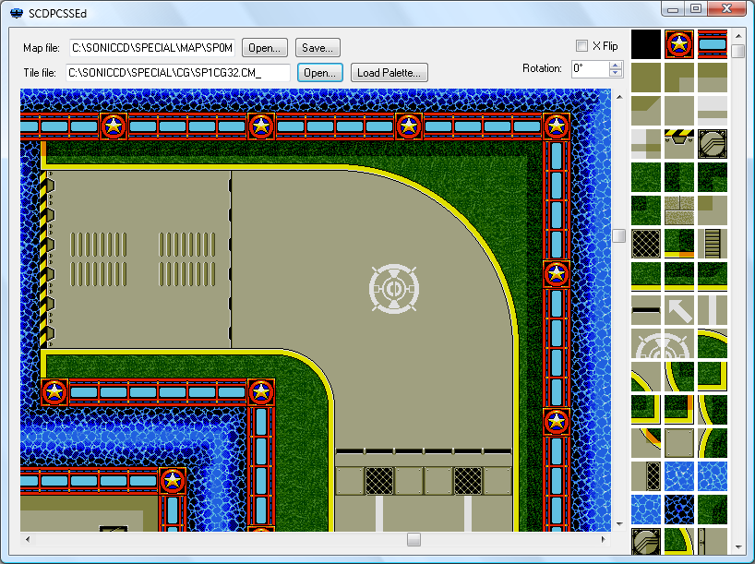755x564 pixels.
Task: Click Open... beside the Tile file field
Action: pos(319,73)
